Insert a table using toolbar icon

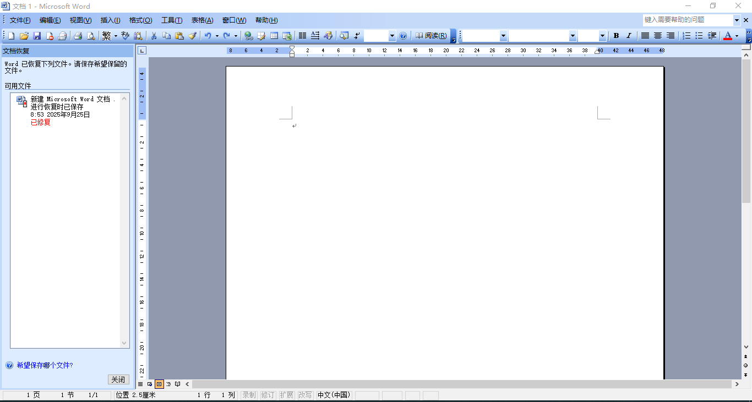(x=274, y=36)
